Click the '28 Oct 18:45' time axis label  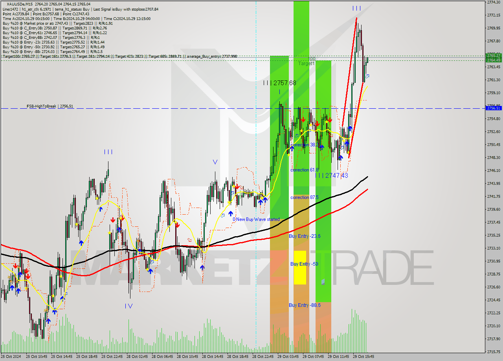(238, 357)
